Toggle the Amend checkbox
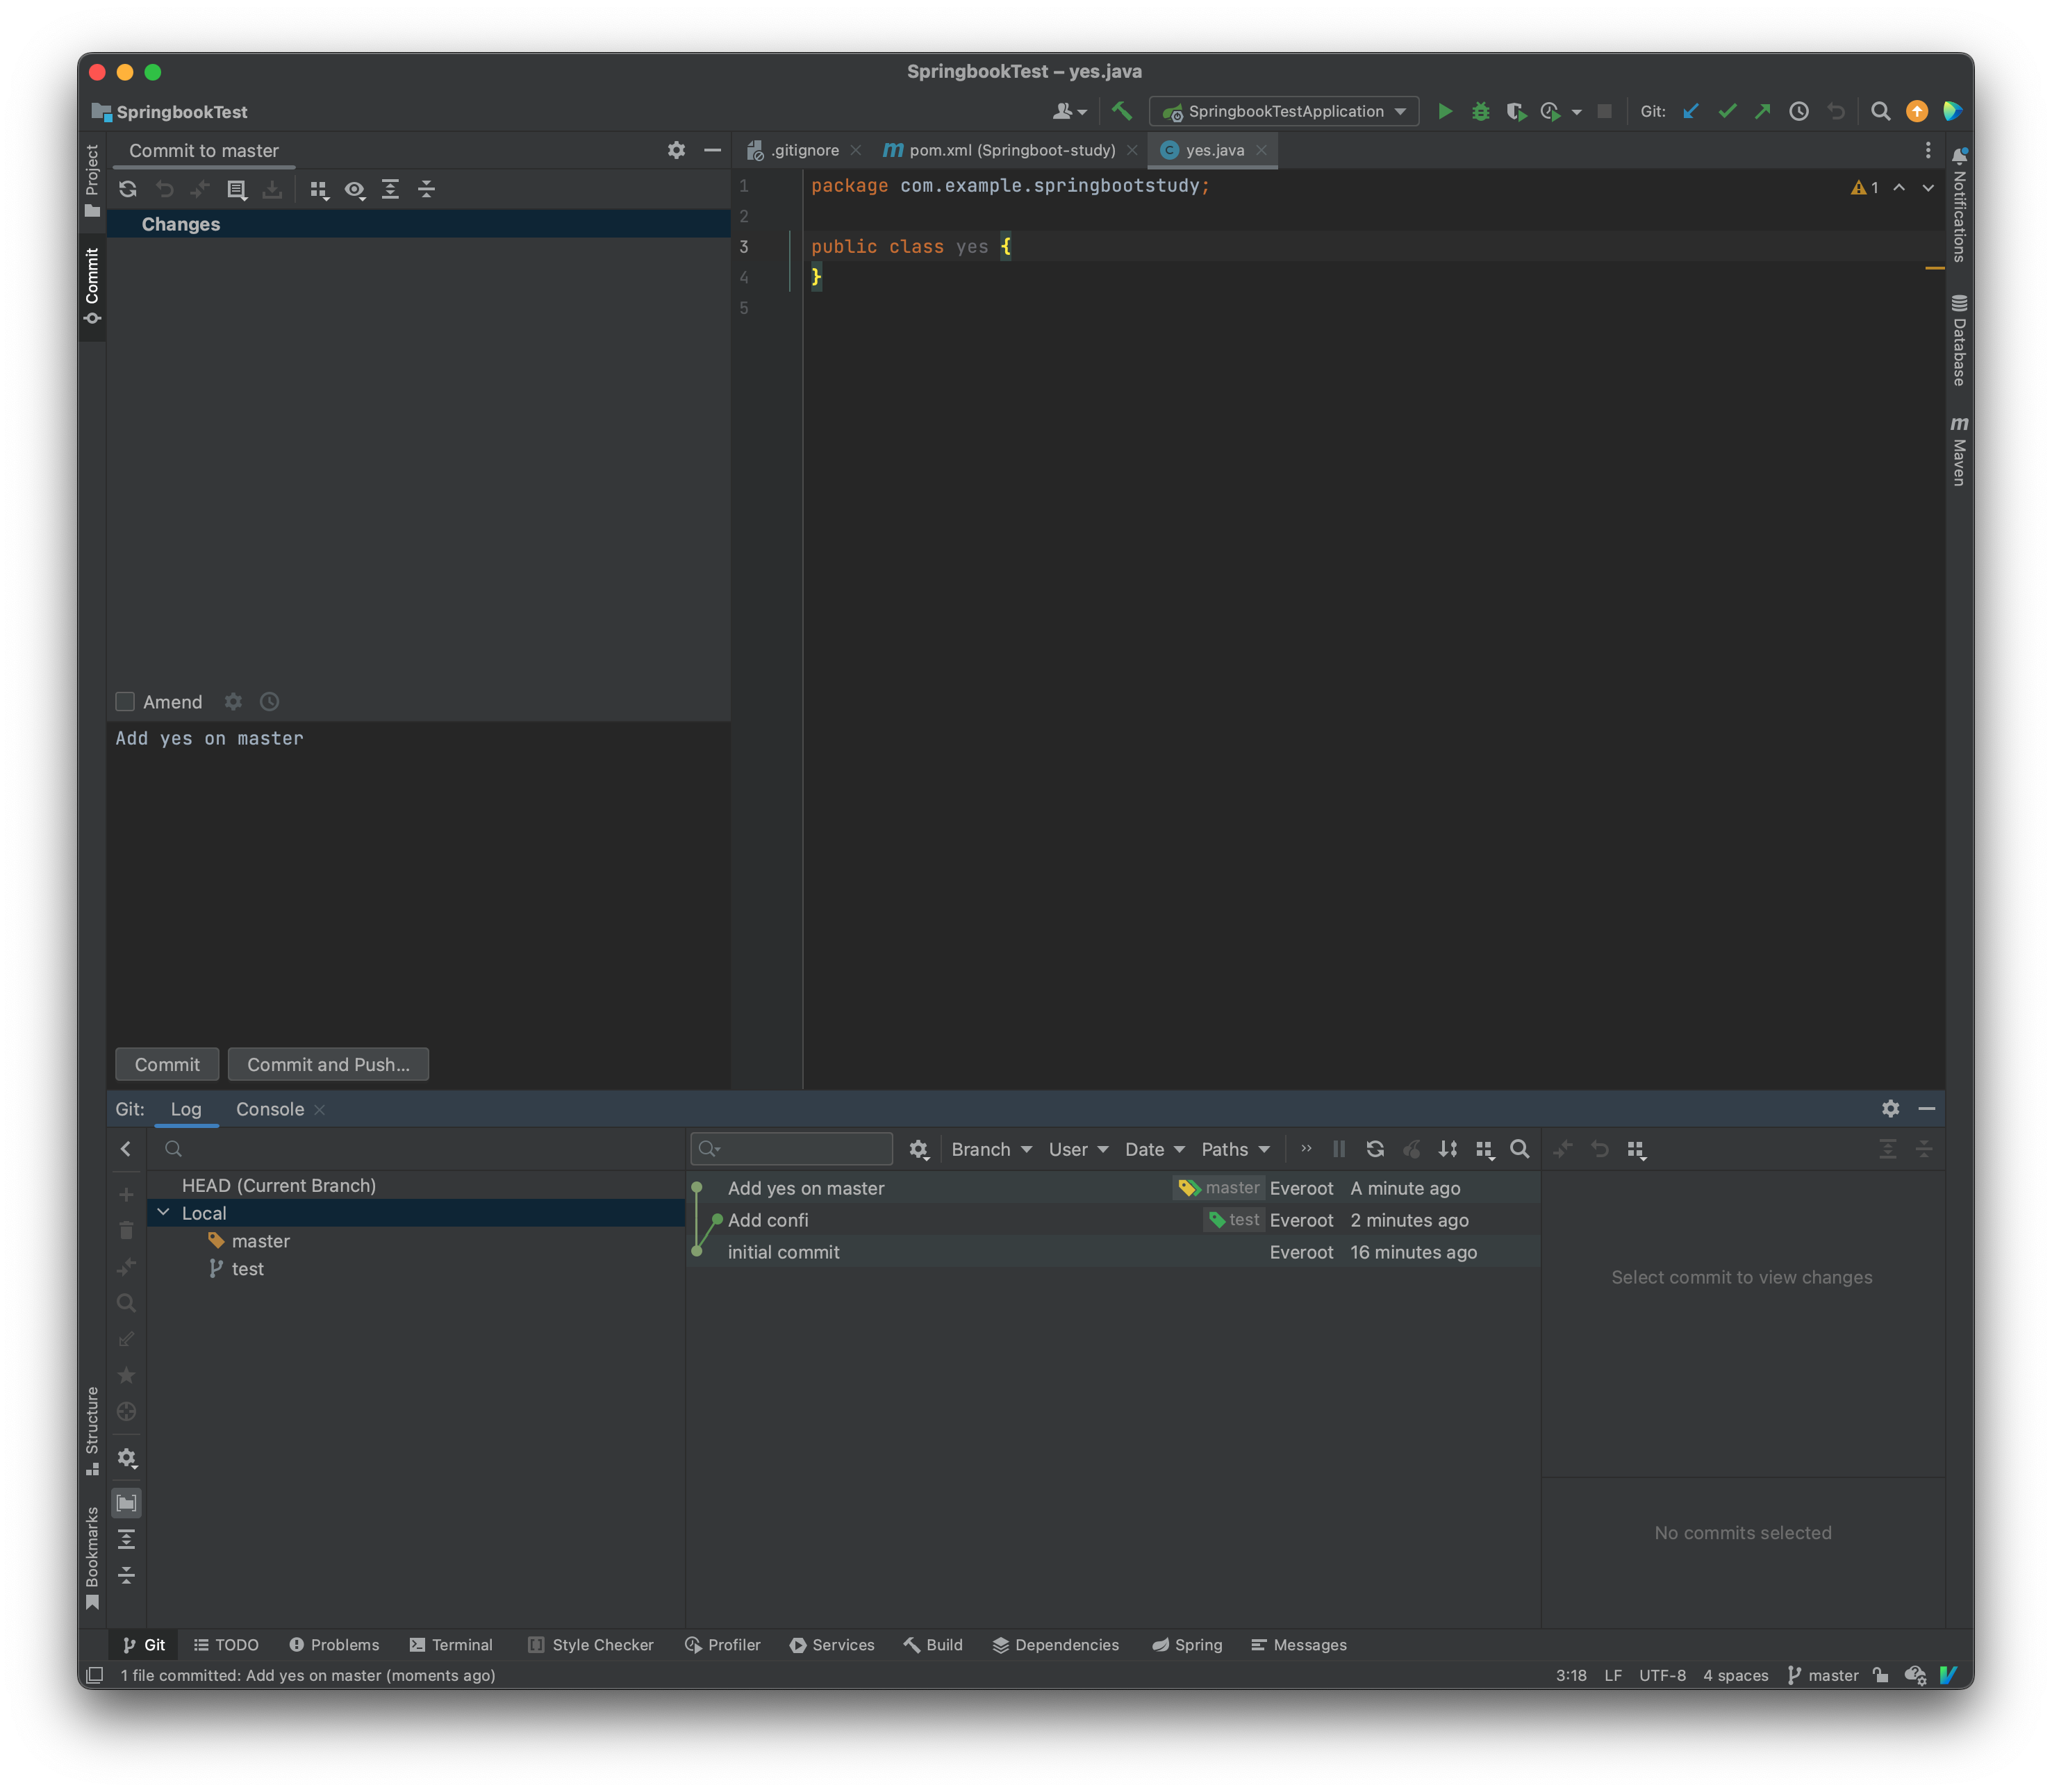 pyautogui.click(x=125, y=702)
